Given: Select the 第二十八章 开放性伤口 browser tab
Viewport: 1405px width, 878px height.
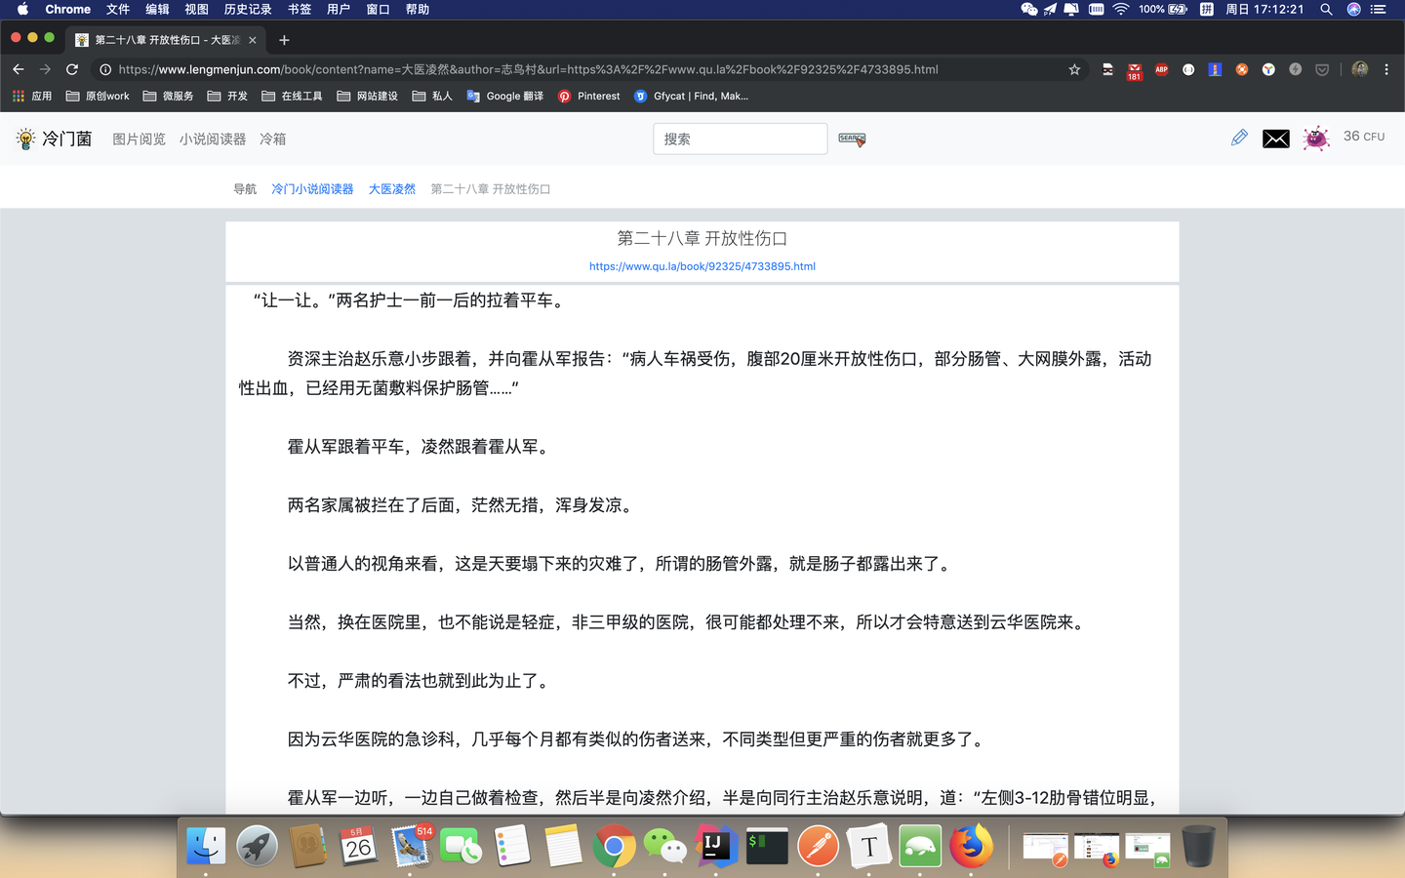Looking at the screenshot, I should [166, 40].
